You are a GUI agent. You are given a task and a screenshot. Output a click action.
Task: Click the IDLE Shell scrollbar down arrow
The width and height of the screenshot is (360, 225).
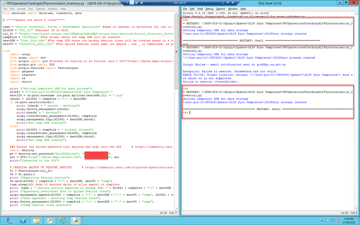pyautogui.click(x=356, y=208)
